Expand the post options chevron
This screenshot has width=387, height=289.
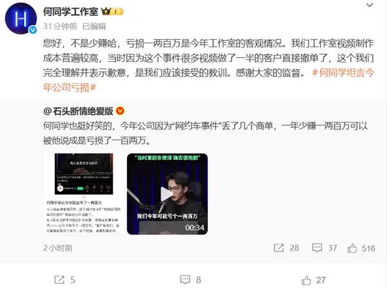[x=370, y=5]
